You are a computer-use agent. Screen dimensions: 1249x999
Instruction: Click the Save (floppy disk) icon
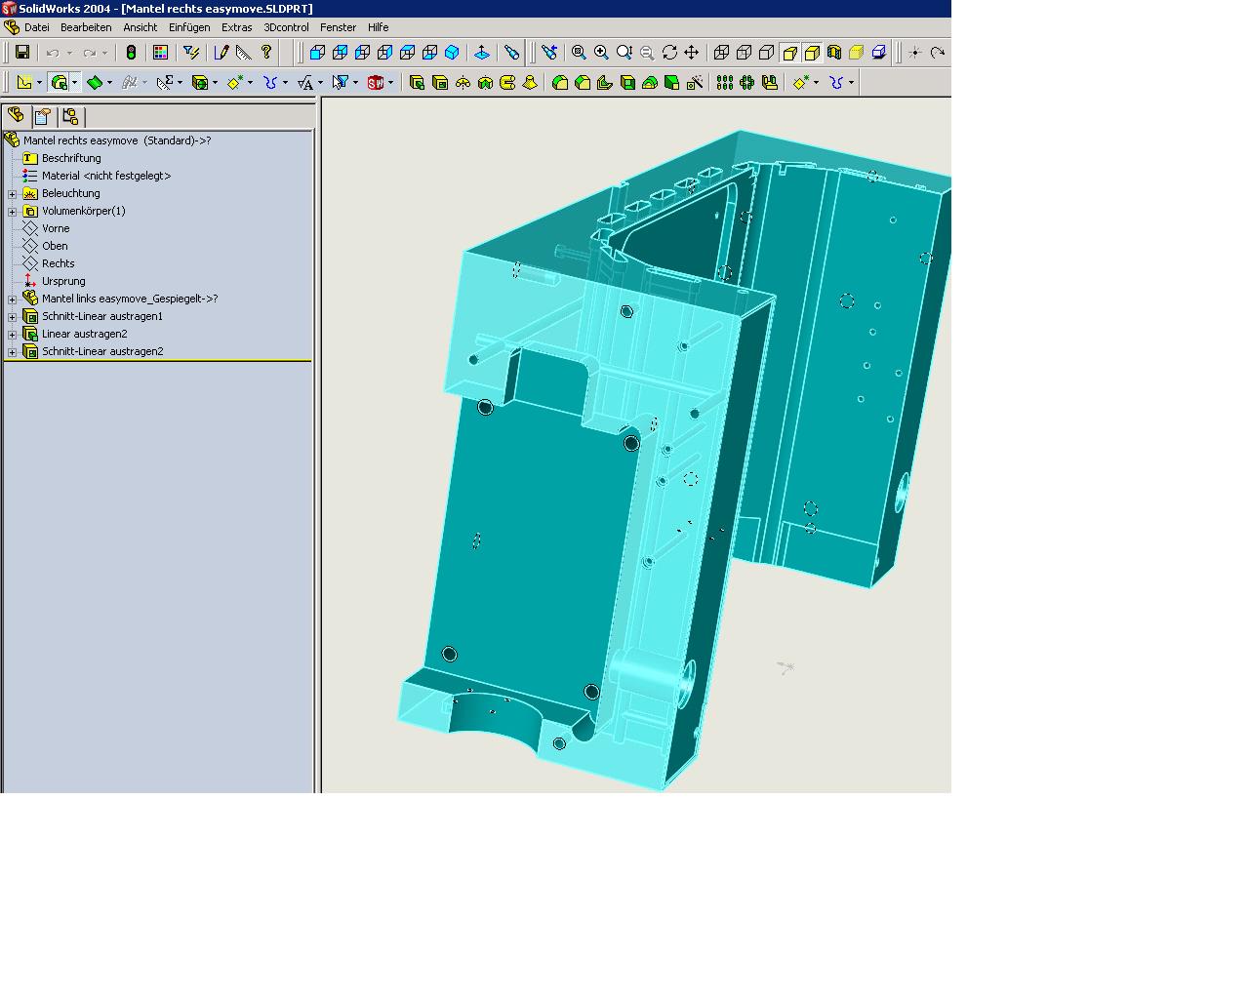pos(22,53)
